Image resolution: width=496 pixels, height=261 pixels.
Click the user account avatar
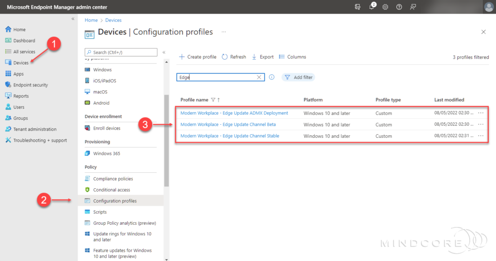(488, 7)
